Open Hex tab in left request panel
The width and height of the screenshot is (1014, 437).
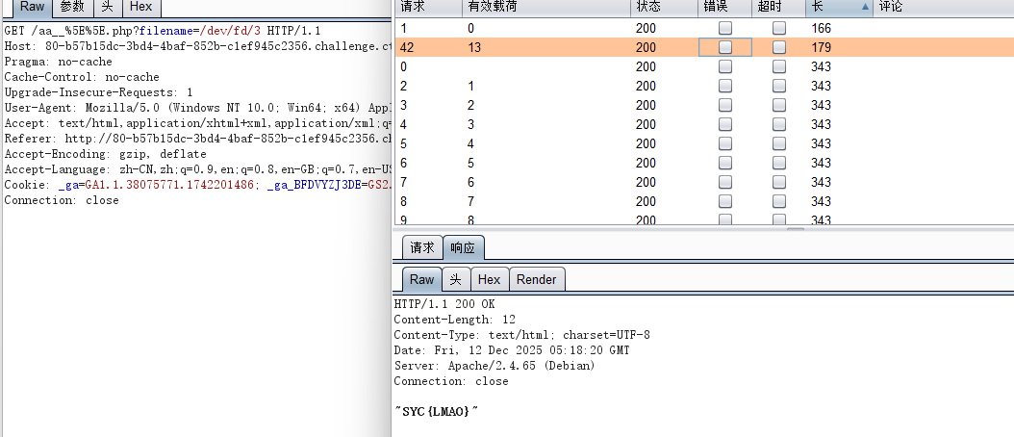(x=139, y=8)
